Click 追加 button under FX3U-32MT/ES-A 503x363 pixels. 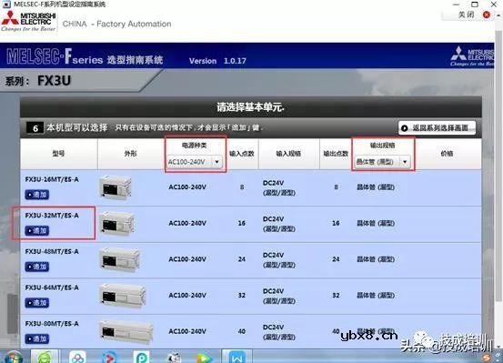point(37,230)
